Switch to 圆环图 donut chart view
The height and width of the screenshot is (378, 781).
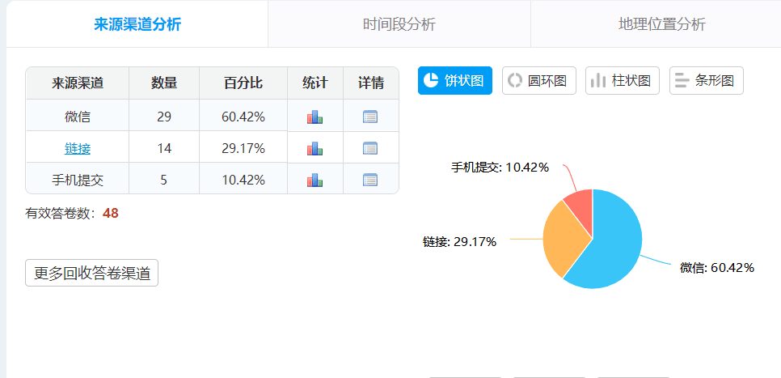point(538,81)
